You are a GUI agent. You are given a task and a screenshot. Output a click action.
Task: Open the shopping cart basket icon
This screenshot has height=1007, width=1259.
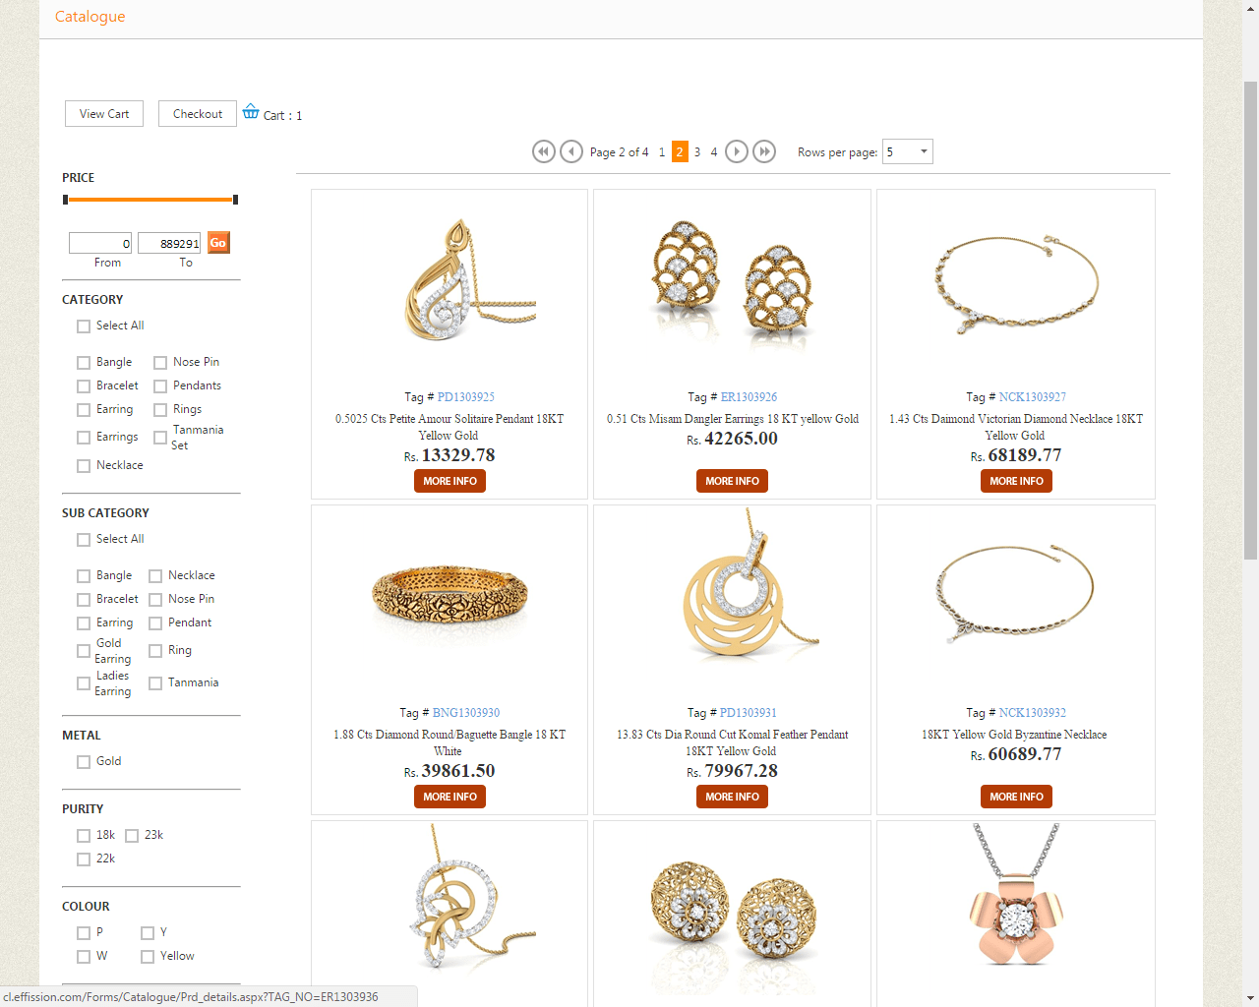point(251,111)
